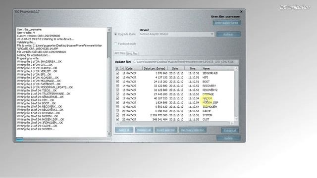Image resolution: width=317 pixels, height=178 pixels.
Task: Click the Update button
Action: 228,138
